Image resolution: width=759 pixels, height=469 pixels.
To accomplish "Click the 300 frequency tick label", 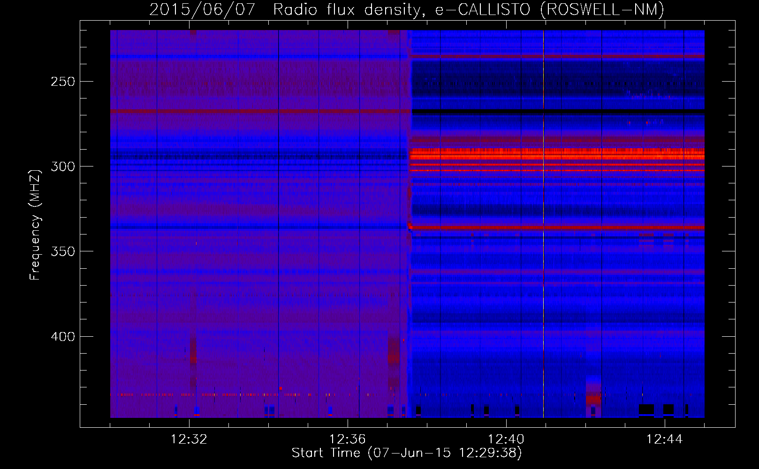I will point(63,166).
